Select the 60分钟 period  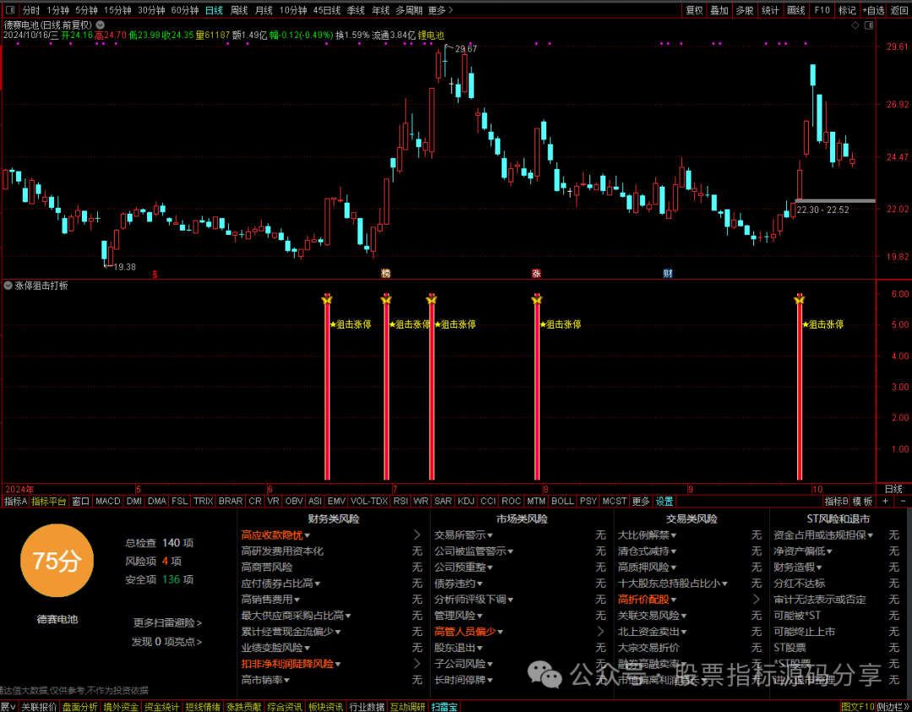click(x=185, y=10)
